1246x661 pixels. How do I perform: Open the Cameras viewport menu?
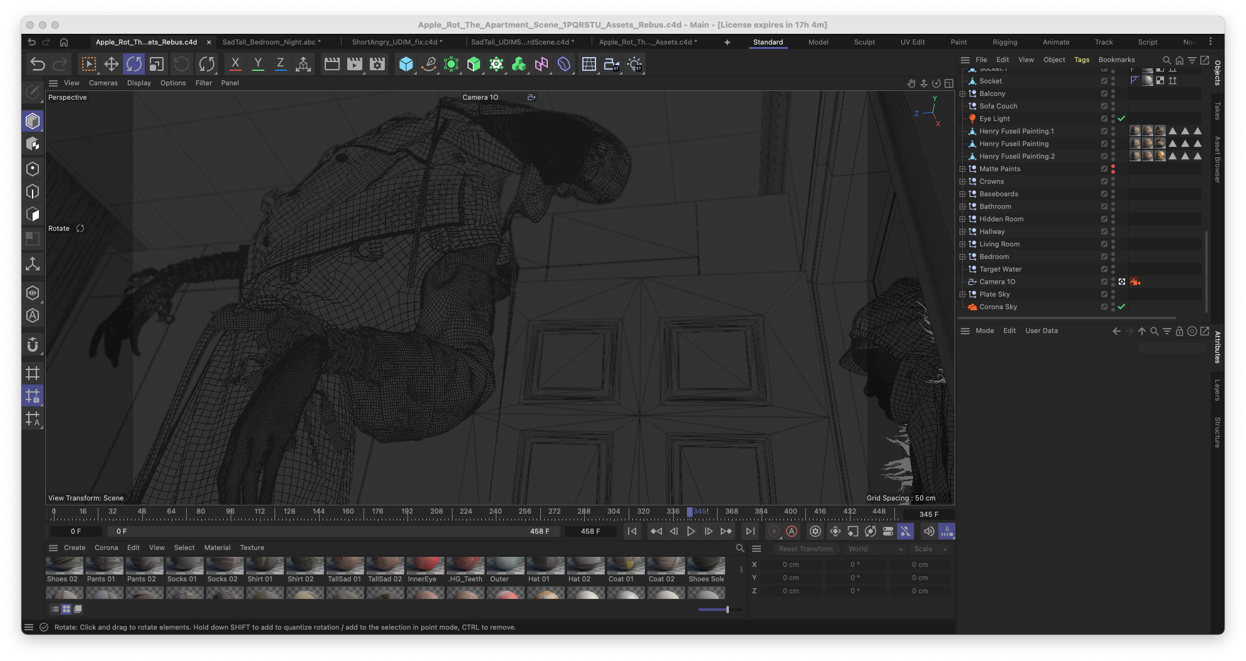point(103,83)
